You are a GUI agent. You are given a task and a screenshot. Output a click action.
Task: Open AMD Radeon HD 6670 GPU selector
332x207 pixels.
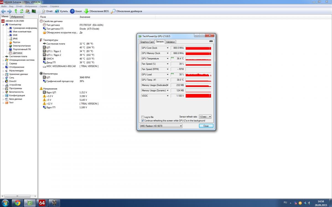coord(161,126)
